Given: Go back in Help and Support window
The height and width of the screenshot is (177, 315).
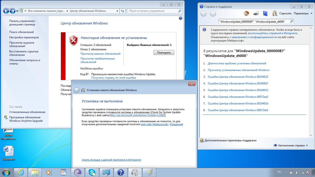Looking at the screenshot, I should click(204, 14).
